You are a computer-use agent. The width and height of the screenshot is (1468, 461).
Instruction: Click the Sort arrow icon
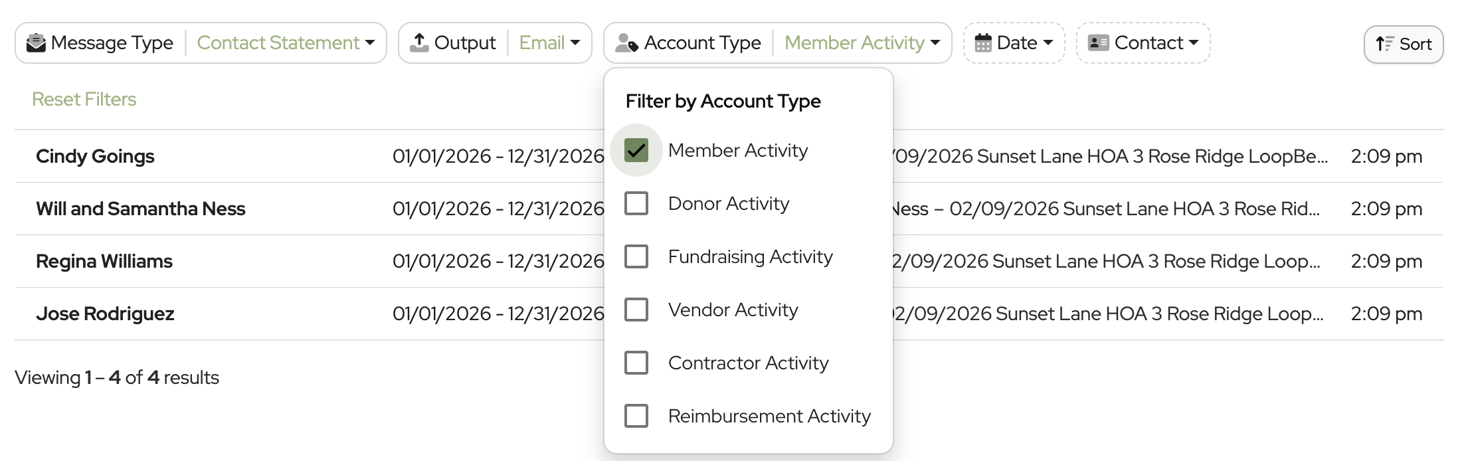pos(1384,45)
